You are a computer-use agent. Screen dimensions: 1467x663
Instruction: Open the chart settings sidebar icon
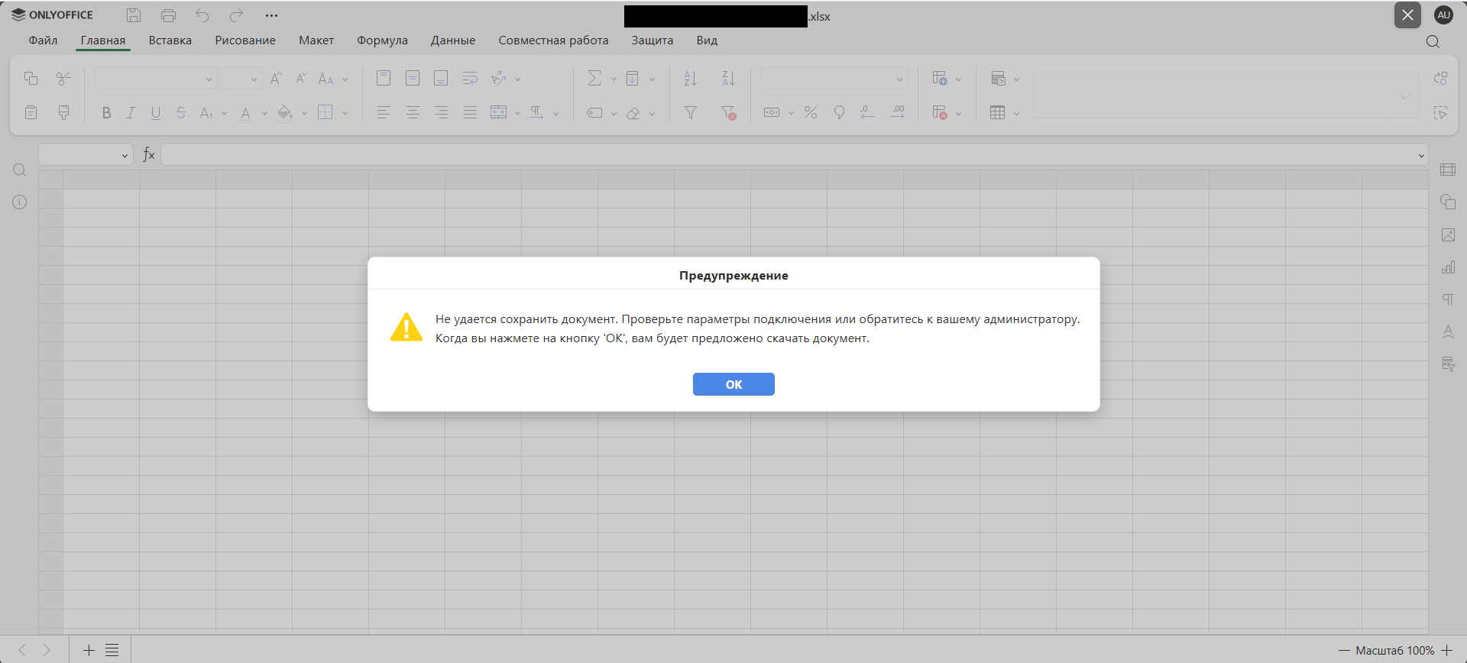[1448, 267]
